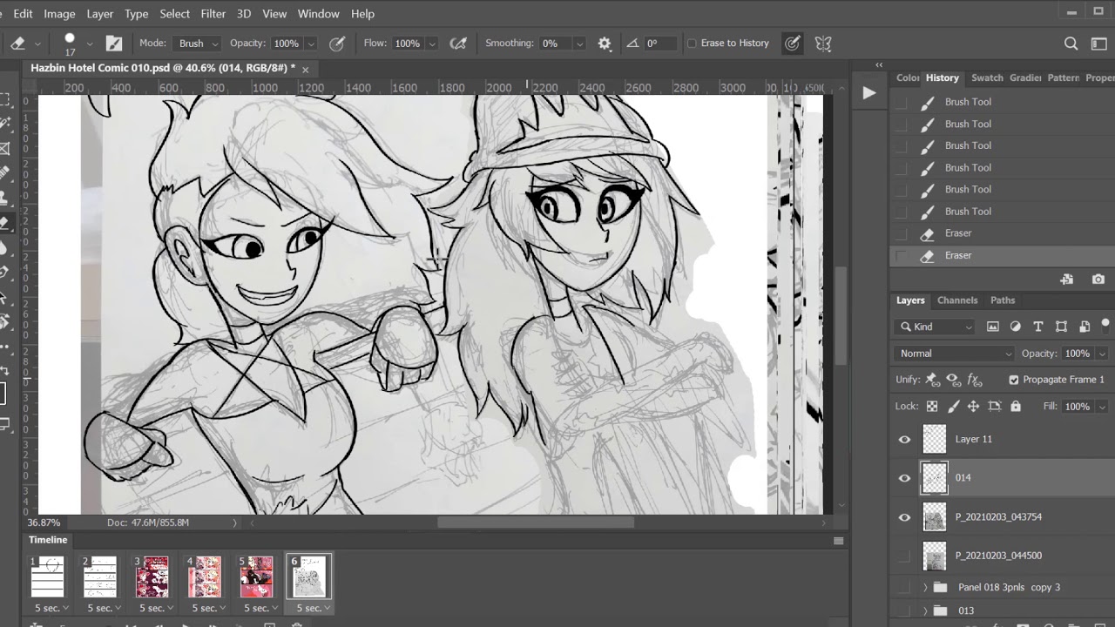Click the angle 0° input field
1115x627 pixels.
[x=661, y=44]
